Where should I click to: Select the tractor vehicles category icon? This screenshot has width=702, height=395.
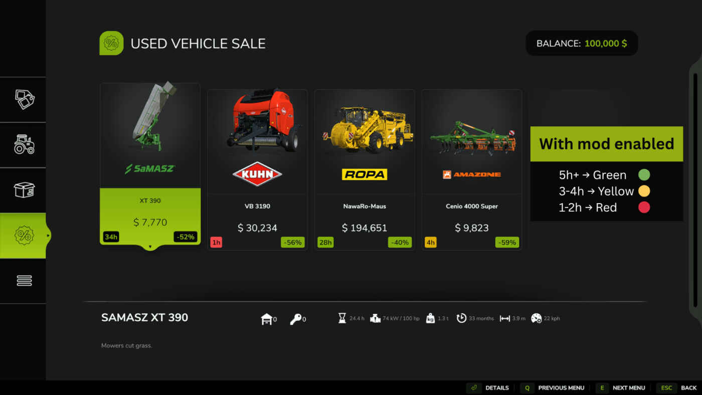[x=24, y=144]
